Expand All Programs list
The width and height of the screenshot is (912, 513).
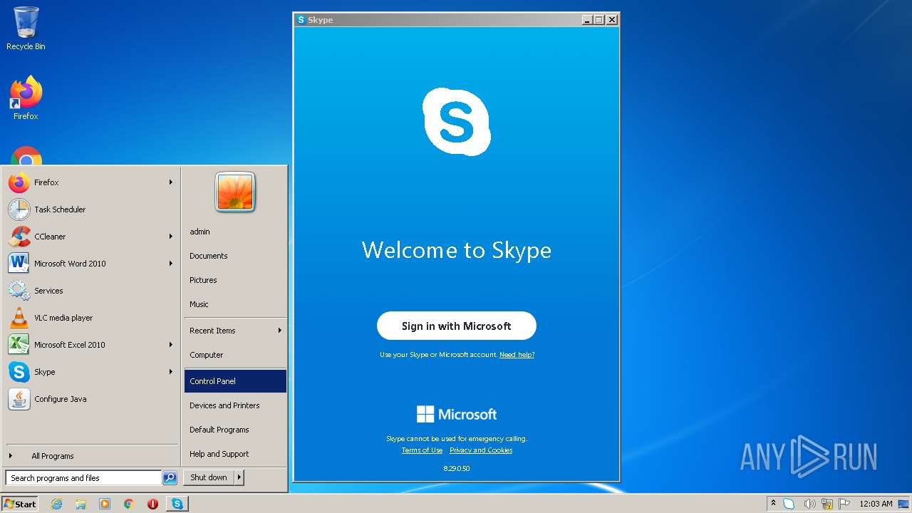(x=90, y=456)
